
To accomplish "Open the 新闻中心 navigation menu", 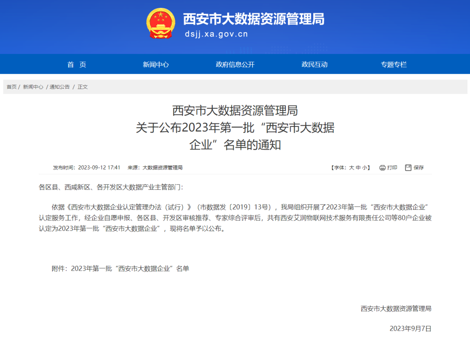I will pos(156,64).
